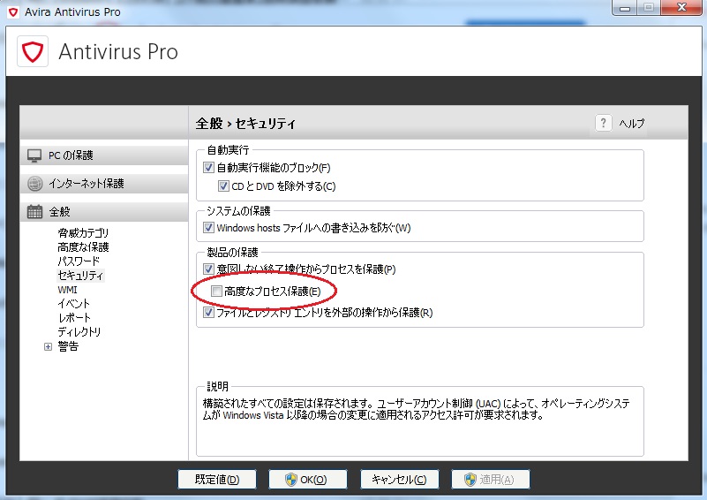Collapse the 全般 section
The width and height of the screenshot is (707, 500).
click(x=104, y=212)
